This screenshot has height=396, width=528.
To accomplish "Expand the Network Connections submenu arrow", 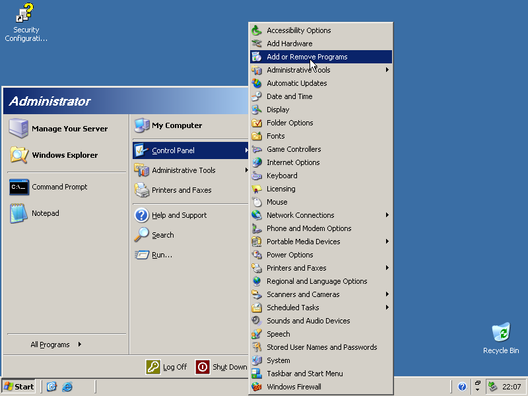I will [387, 215].
